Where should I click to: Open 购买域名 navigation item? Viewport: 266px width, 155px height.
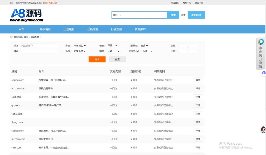tap(45, 29)
